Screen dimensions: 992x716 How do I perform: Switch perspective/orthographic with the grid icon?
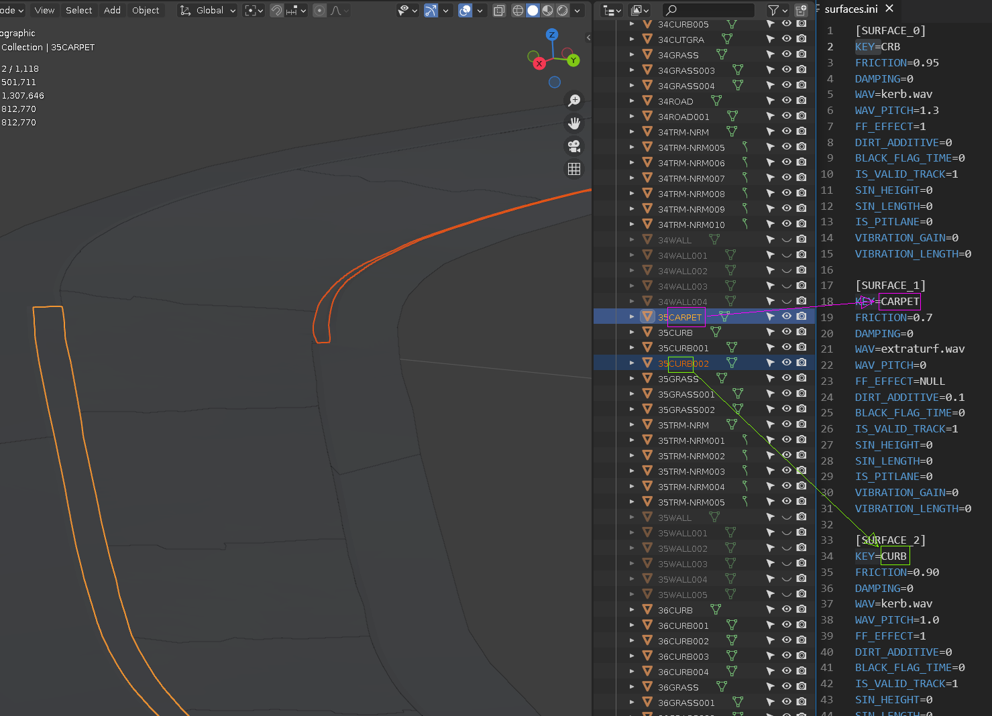[574, 169]
